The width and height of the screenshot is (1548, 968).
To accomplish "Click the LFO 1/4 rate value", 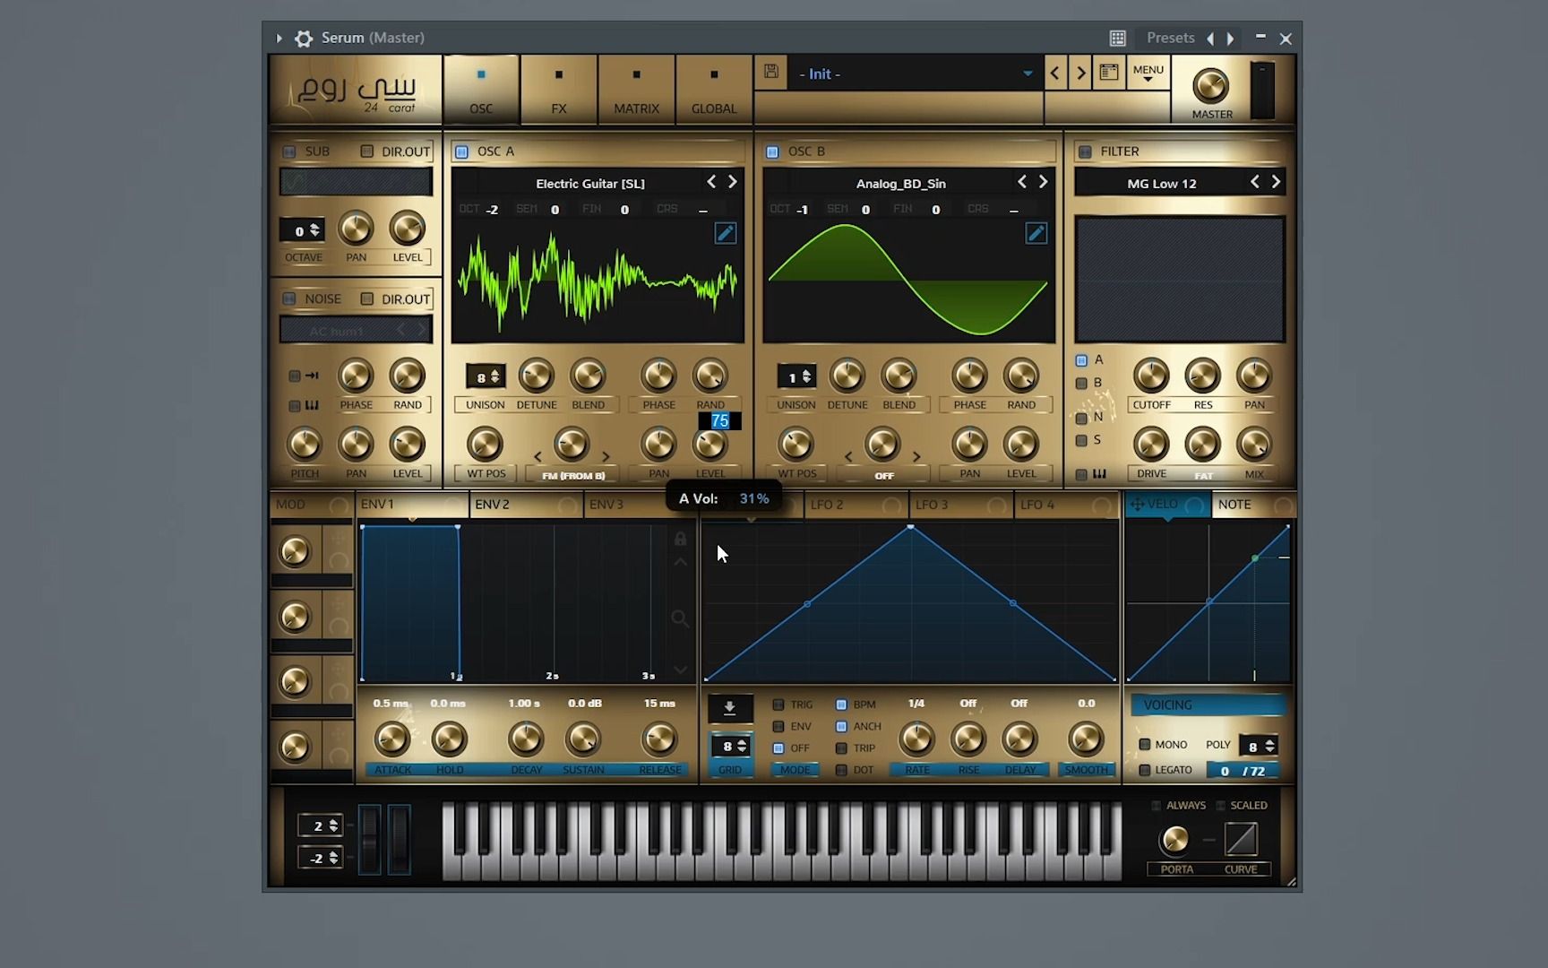I will point(916,703).
